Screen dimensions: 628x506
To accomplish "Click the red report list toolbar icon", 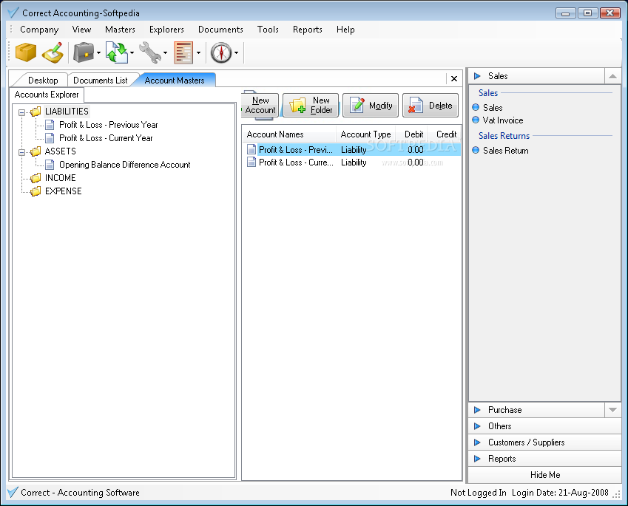I will [183, 52].
